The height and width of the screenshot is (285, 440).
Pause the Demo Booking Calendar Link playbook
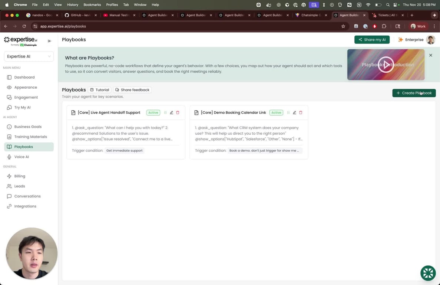(288, 112)
